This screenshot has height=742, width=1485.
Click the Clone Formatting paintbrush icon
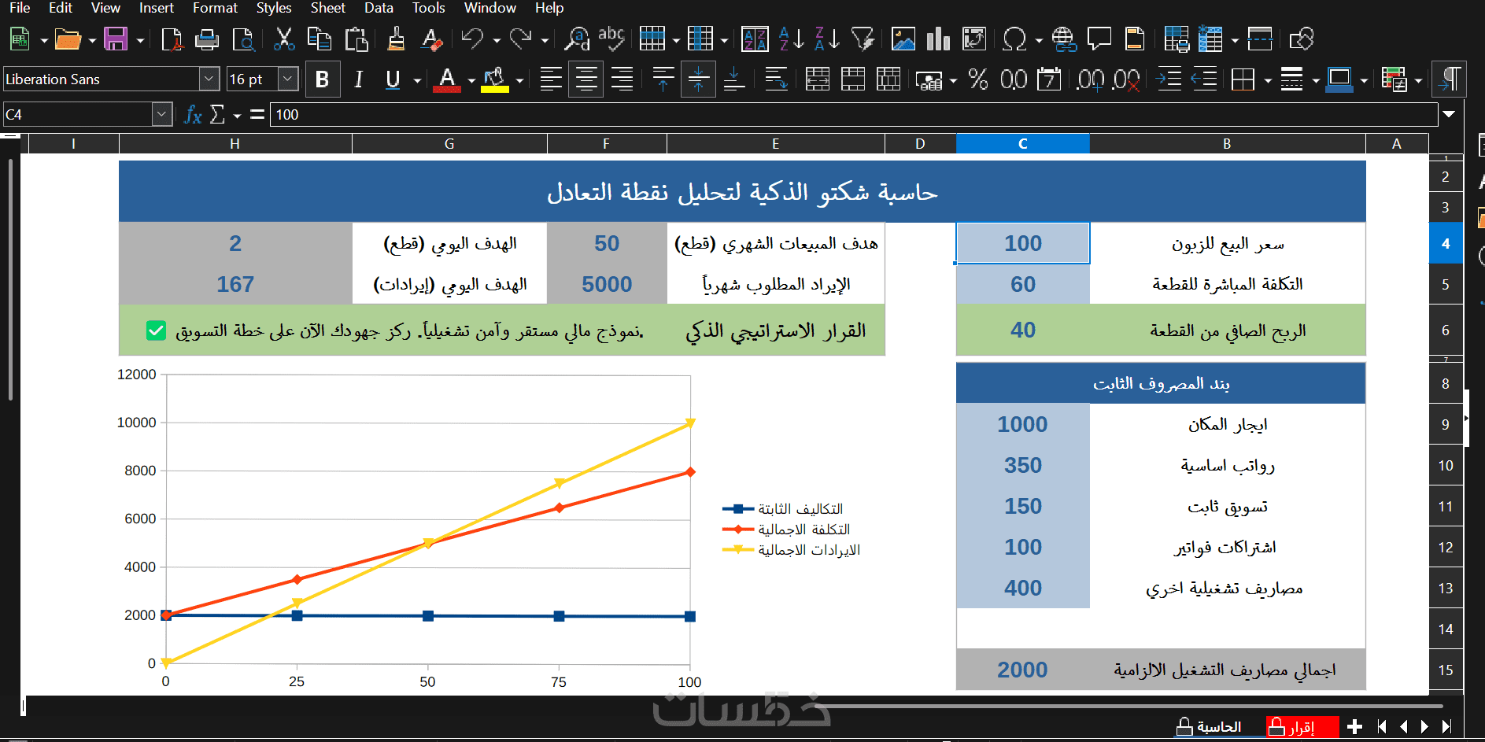396,39
